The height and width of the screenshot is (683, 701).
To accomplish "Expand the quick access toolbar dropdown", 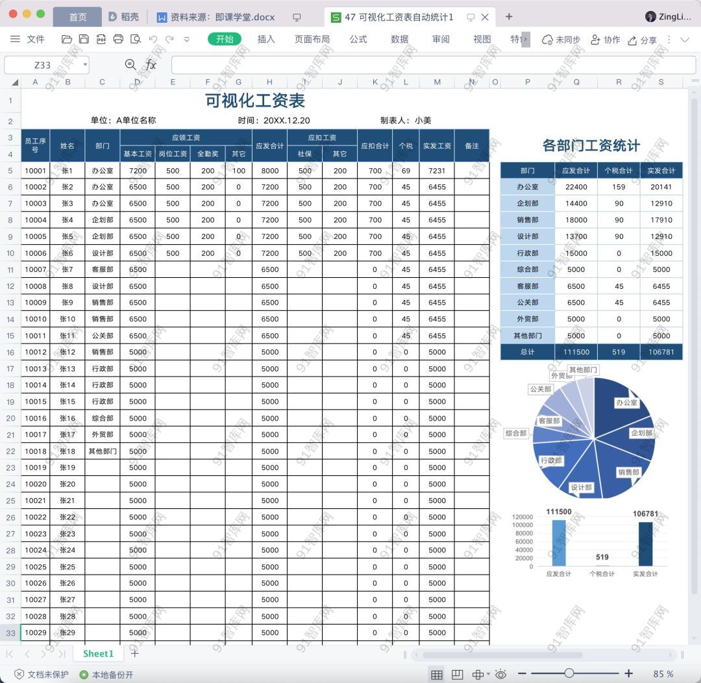I will click(187, 40).
